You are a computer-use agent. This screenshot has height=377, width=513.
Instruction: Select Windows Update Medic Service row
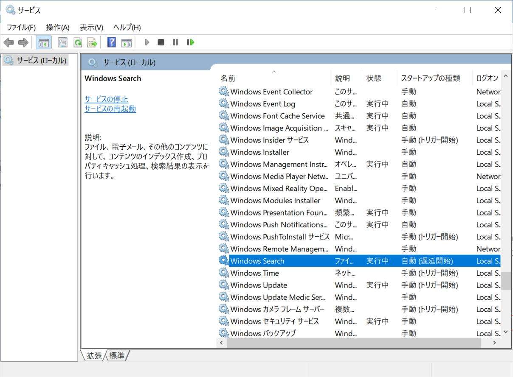pos(359,297)
